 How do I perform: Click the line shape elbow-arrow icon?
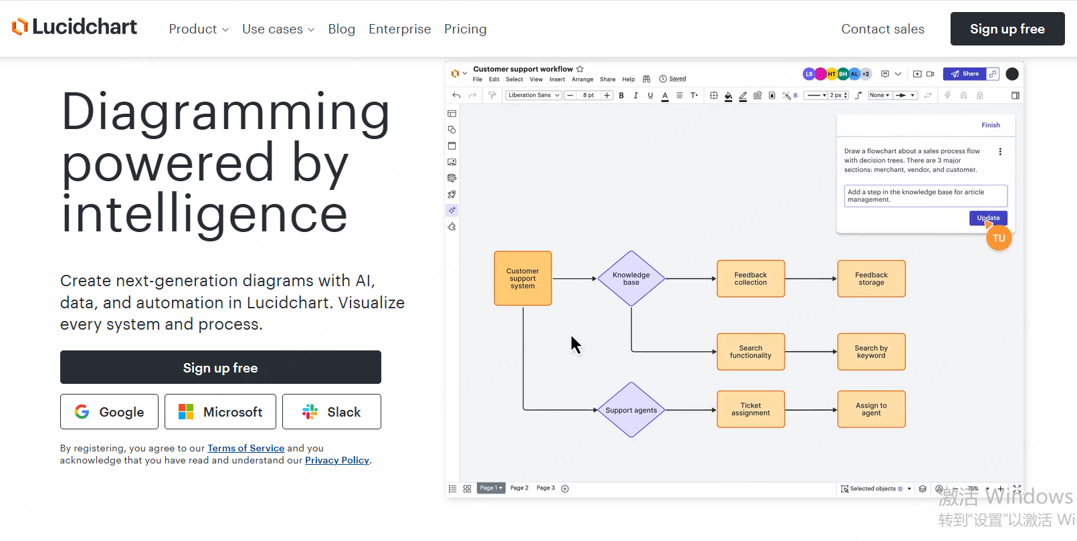point(859,96)
